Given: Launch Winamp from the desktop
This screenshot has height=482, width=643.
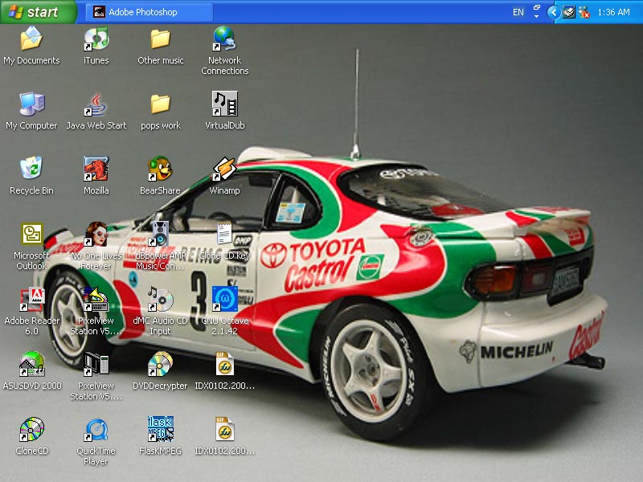Looking at the screenshot, I should pos(224,170).
